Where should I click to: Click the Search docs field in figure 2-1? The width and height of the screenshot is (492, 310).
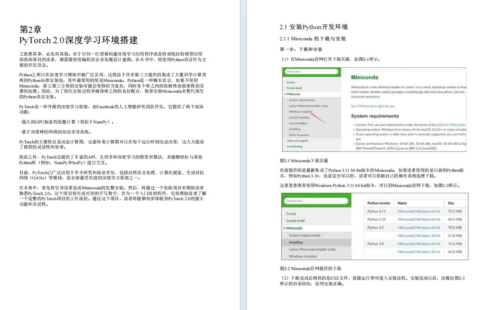click(x=312, y=72)
